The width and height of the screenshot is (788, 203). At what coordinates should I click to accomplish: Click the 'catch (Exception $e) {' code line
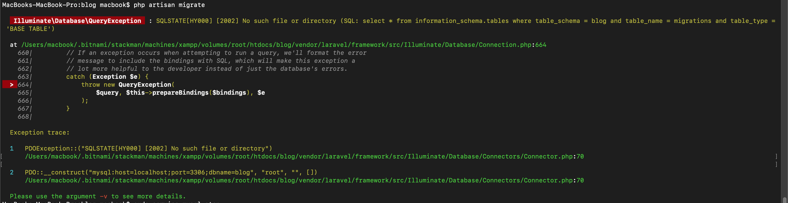pos(107,76)
